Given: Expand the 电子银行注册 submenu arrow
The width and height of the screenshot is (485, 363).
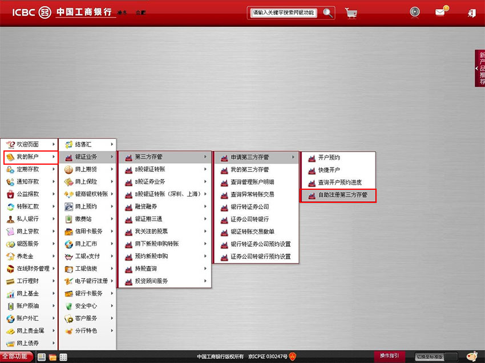Looking at the screenshot, I should coord(112,281).
